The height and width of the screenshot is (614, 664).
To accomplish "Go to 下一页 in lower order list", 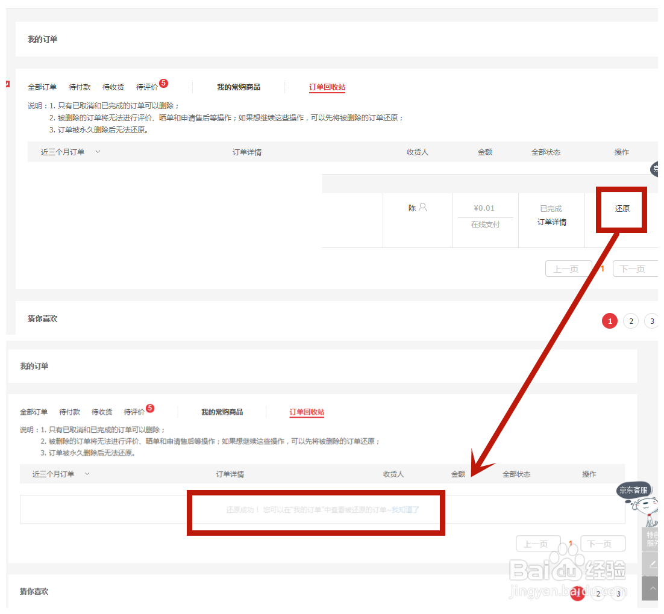I will 603,544.
